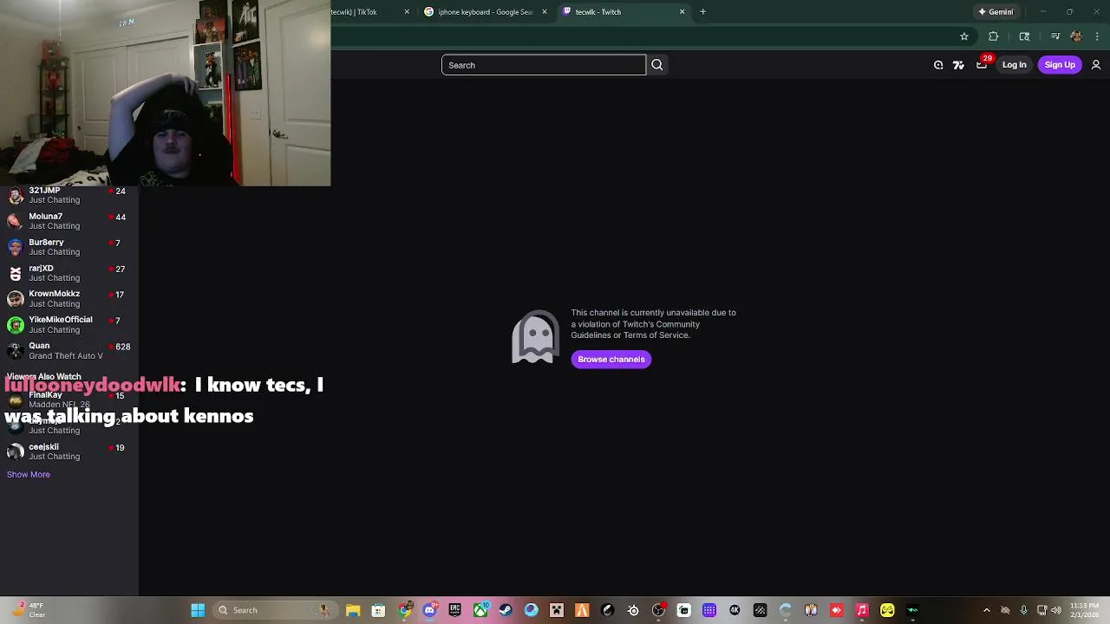This screenshot has width=1110, height=624.
Task: Open the 7TV extension icon
Action: pos(958,65)
